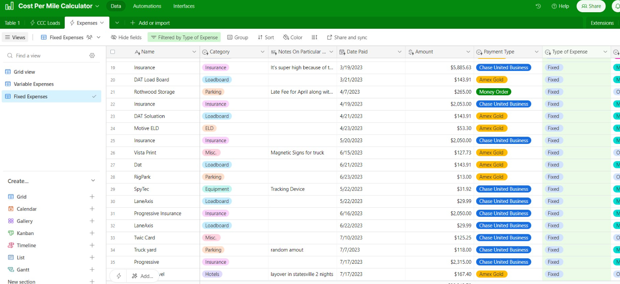Click the Kanban view type icon
620x284 pixels.
pyautogui.click(x=11, y=233)
